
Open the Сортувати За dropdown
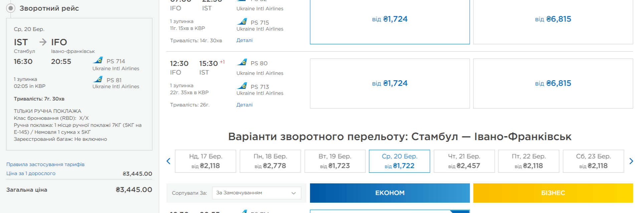coord(256,193)
